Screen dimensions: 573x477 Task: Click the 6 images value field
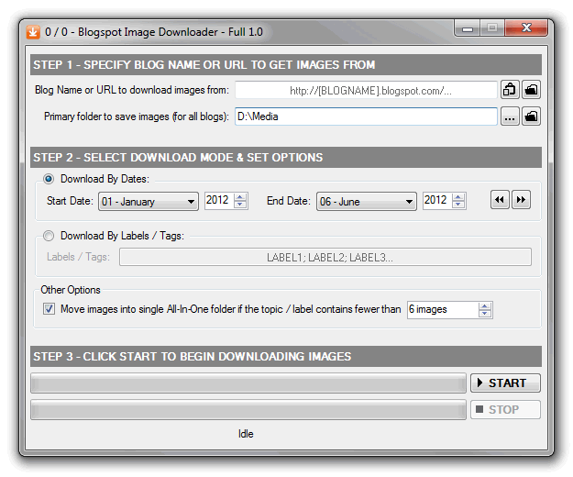[x=443, y=310]
